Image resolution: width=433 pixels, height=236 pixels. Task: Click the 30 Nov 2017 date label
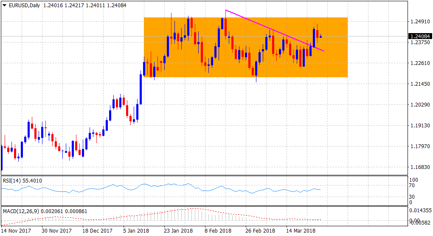coord(56,231)
